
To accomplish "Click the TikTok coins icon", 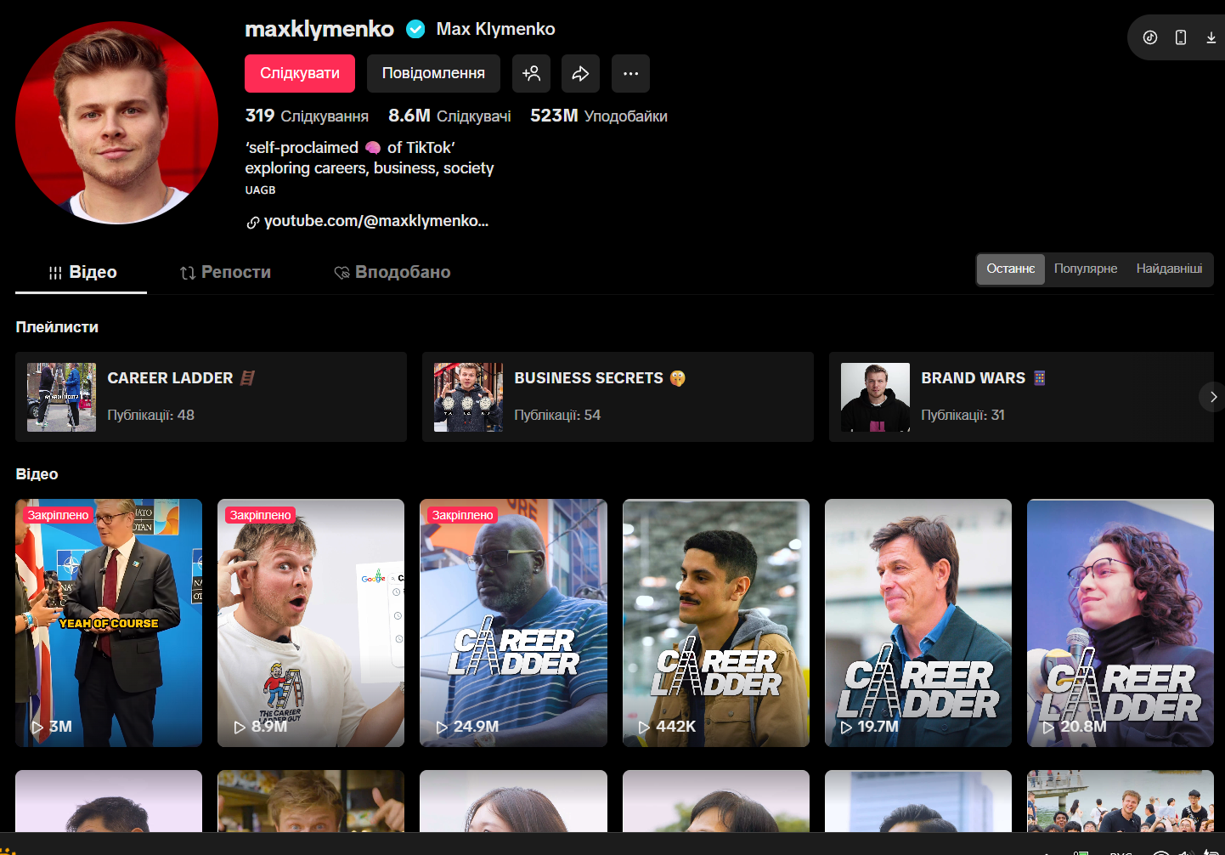I will pos(1149,37).
